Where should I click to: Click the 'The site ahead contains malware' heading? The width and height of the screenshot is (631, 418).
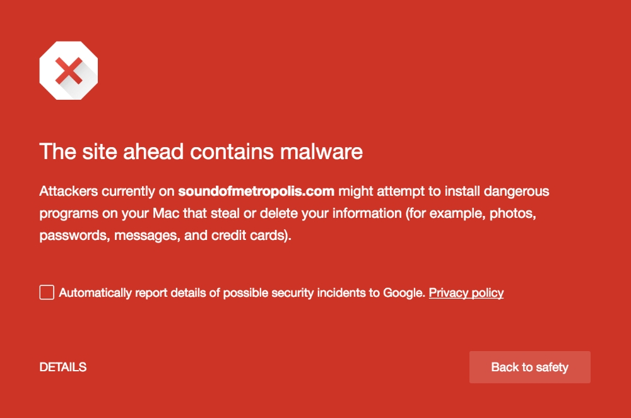coord(201,152)
